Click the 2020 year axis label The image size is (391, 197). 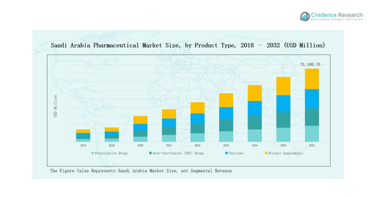pyautogui.click(x=140, y=146)
